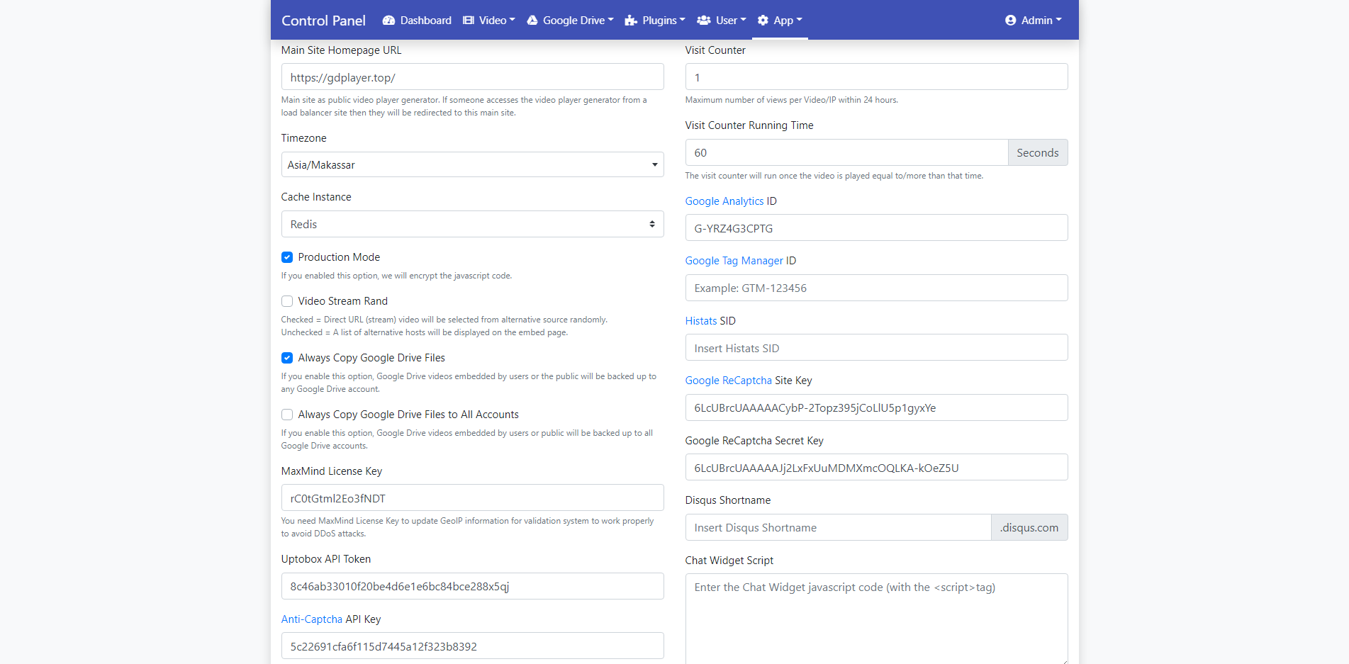Viewport: 1349px width, 664px height.
Task: Open the Anti-Captcha link
Action: [312, 619]
